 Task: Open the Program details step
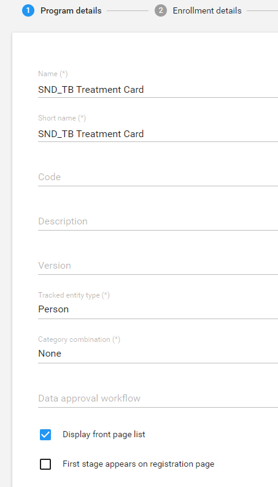[x=71, y=10]
